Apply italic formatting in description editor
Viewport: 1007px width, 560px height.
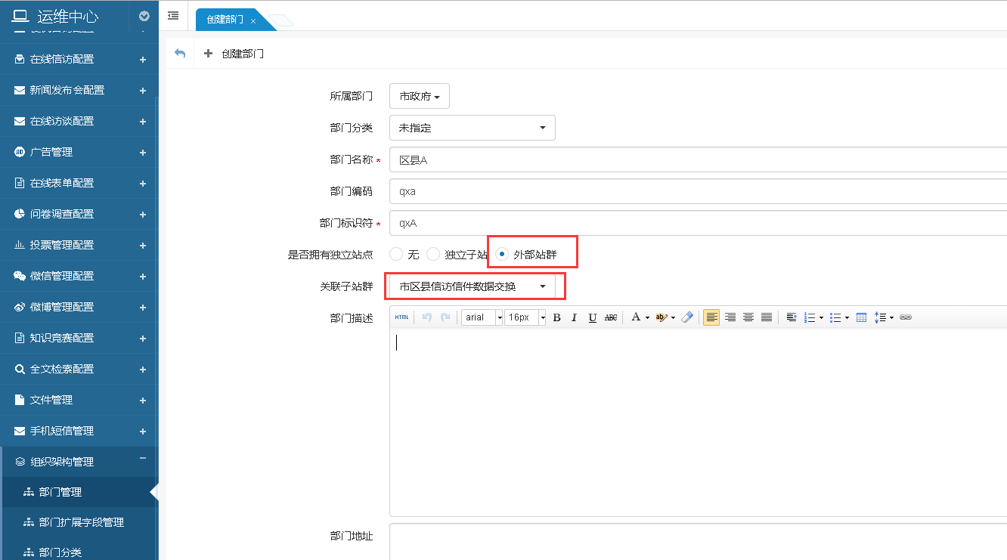click(574, 317)
